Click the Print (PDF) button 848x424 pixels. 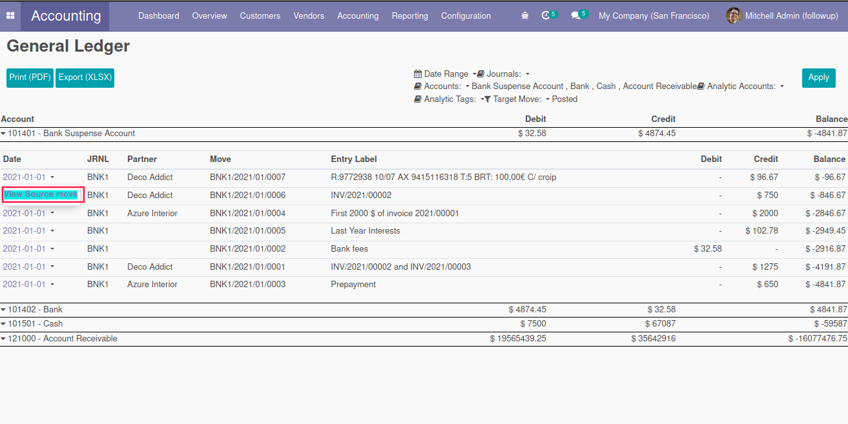(x=30, y=77)
